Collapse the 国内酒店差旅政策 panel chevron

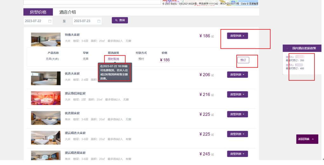(288, 48)
